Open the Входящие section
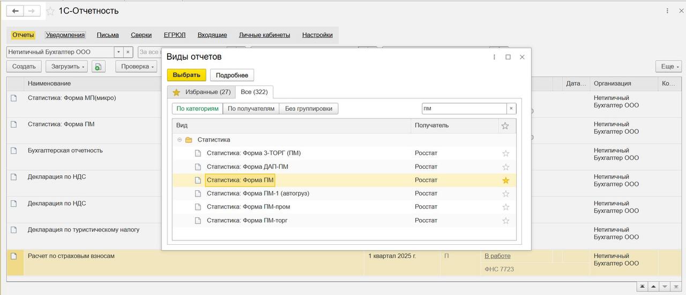Screen dimensions: 686x295 212,35
